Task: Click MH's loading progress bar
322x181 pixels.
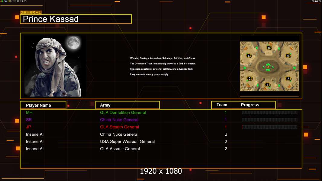Action: [x=269, y=112]
